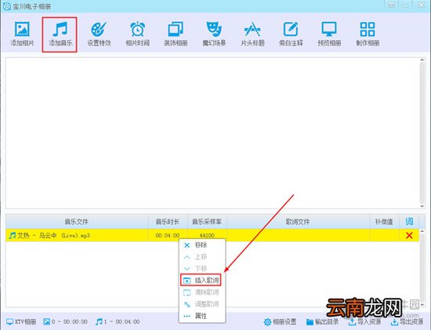Image resolution: width=431 pixels, height=330 pixels.
Task: Click the 补偿值 column header
Action: tap(384, 221)
